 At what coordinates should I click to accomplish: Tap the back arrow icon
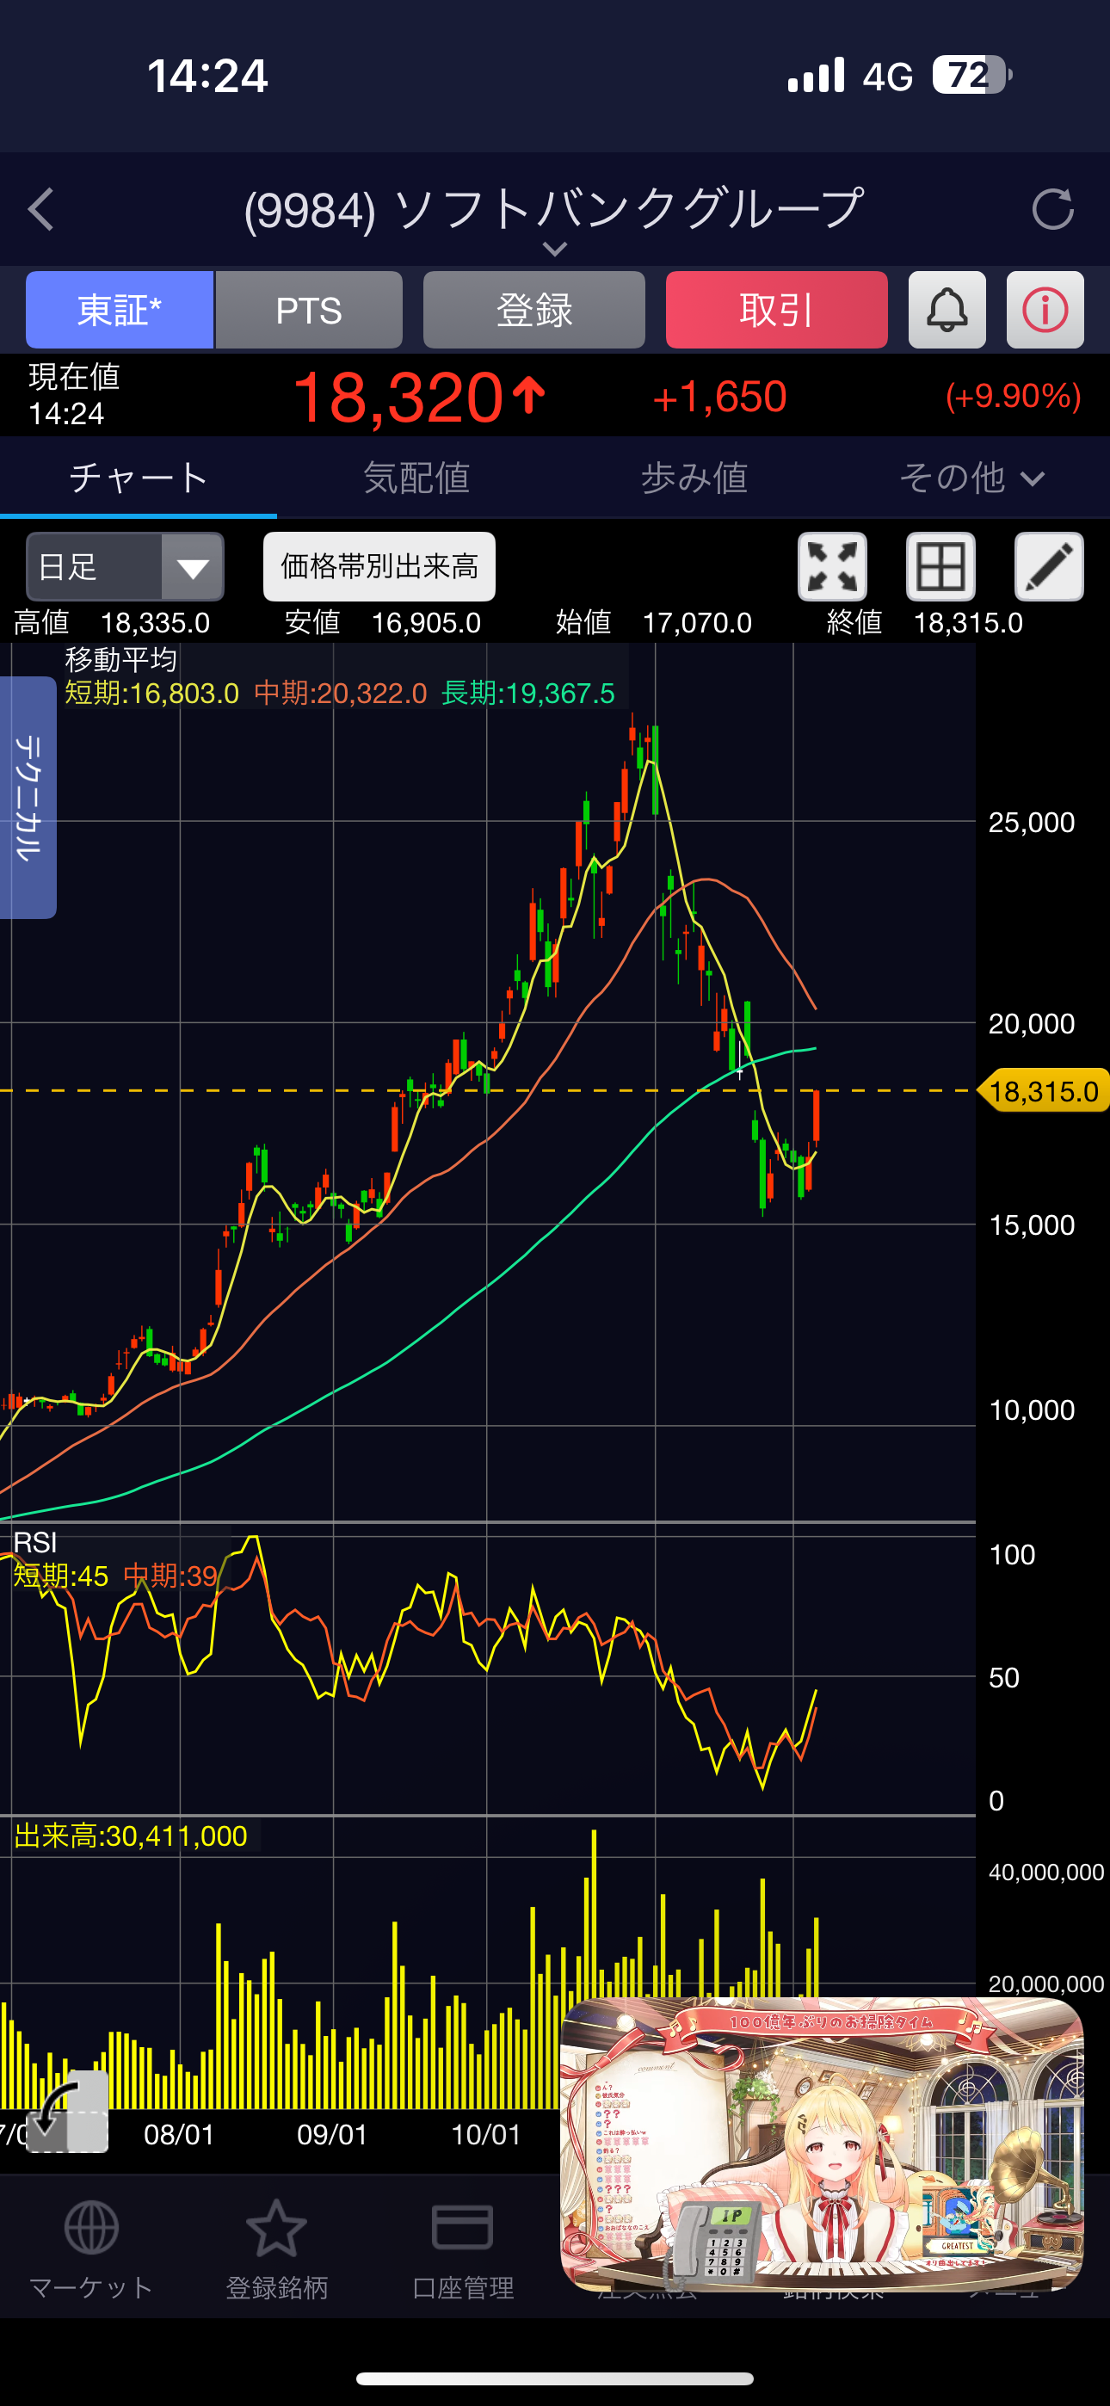pyautogui.click(x=41, y=209)
